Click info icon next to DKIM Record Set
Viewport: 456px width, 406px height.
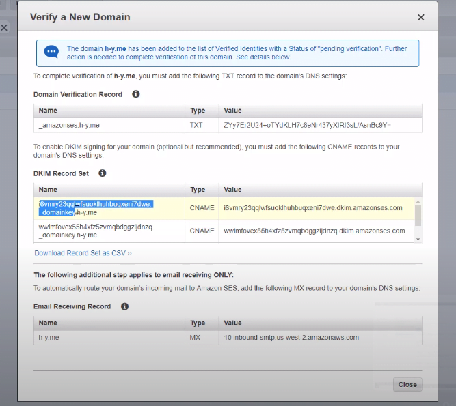[103, 173]
